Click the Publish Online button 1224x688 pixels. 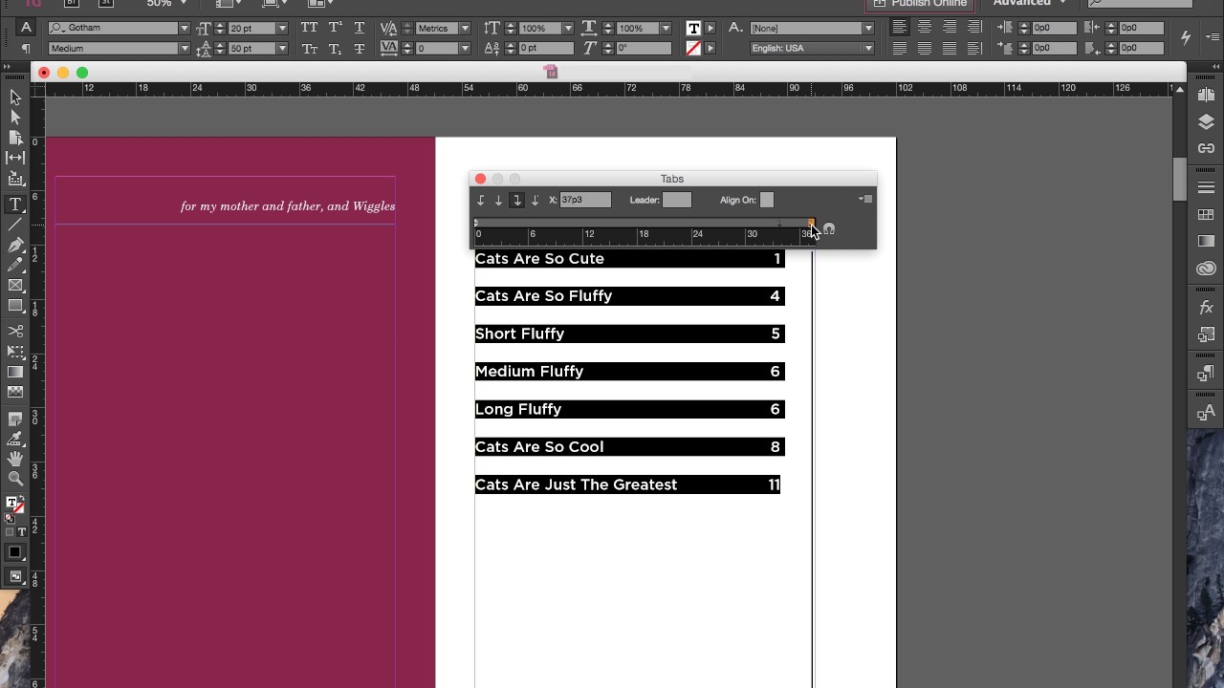921,4
